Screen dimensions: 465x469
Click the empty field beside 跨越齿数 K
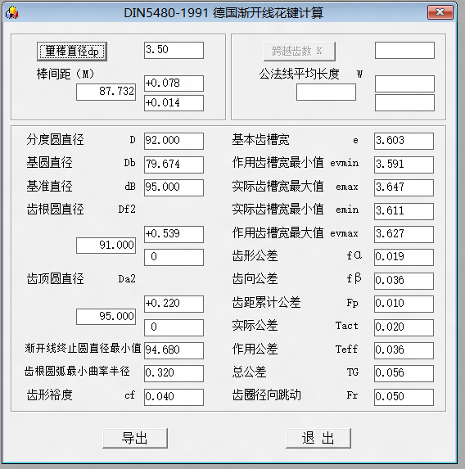click(x=404, y=50)
